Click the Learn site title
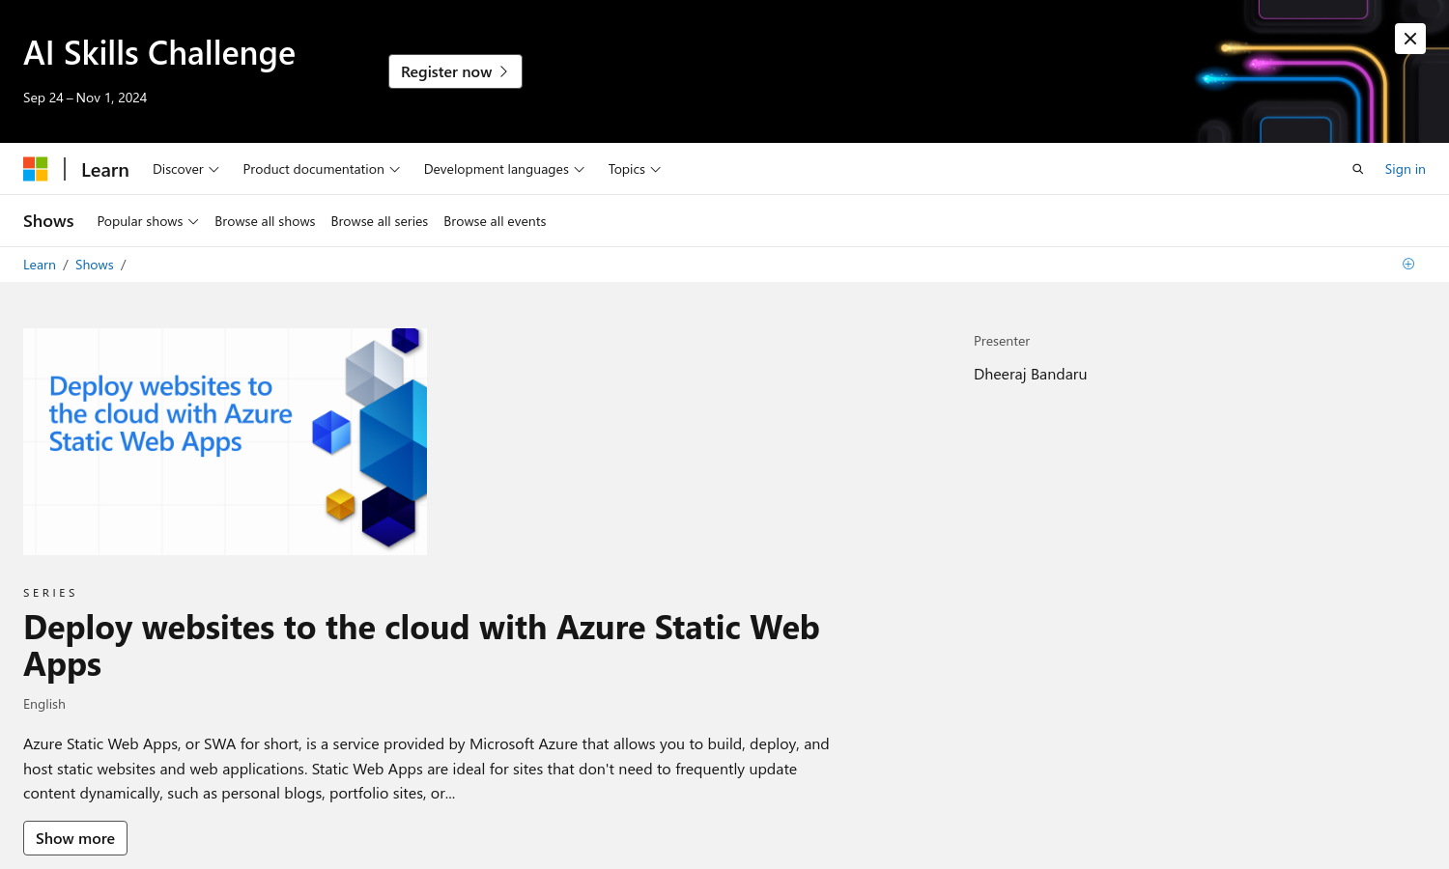1449x869 pixels. [x=105, y=170]
